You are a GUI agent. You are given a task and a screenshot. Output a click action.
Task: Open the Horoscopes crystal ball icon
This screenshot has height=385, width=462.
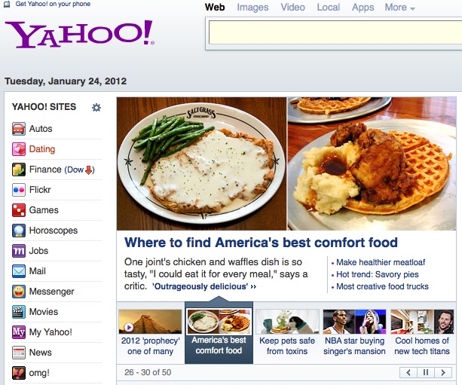pyautogui.click(x=19, y=231)
